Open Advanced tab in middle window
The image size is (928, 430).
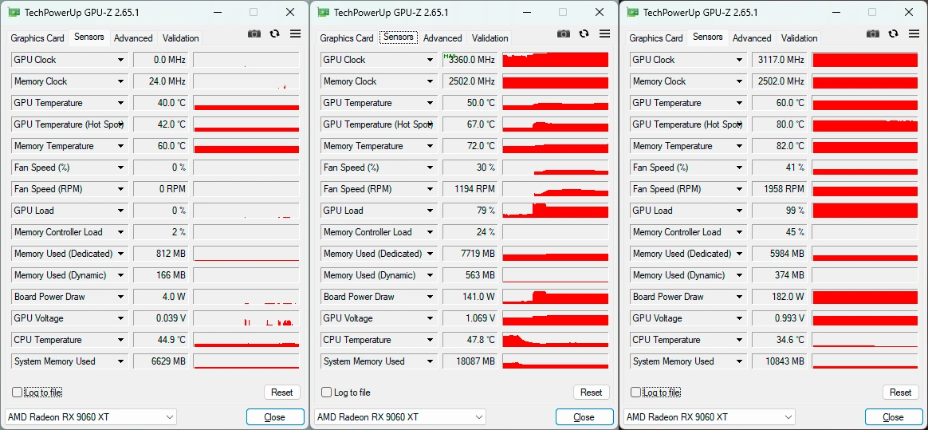tap(442, 38)
